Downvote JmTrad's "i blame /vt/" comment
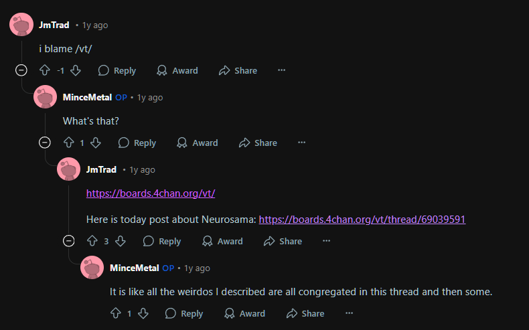This screenshot has width=529, height=330. click(x=76, y=70)
